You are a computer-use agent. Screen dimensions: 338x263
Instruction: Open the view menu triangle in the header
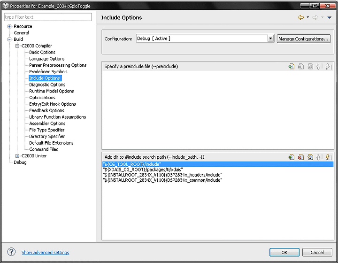point(330,17)
